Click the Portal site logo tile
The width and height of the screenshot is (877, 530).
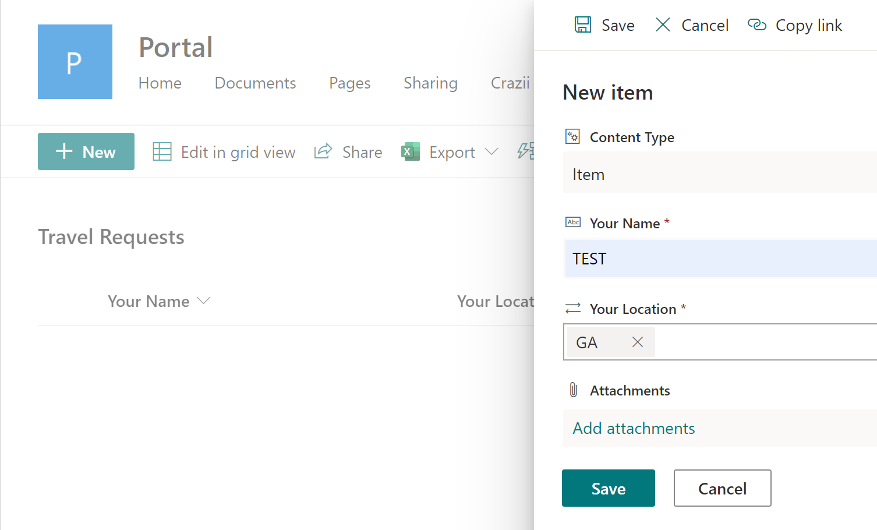point(75,62)
